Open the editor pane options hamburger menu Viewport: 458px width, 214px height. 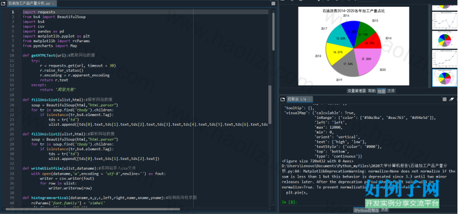tap(273, 3)
